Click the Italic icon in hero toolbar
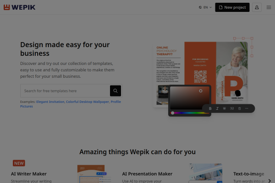Viewport: 275px width, 183px height. pyautogui.click(x=217, y=108)
